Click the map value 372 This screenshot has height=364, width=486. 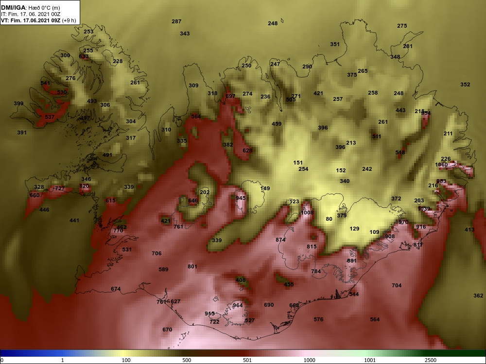(x=396, y=199)
